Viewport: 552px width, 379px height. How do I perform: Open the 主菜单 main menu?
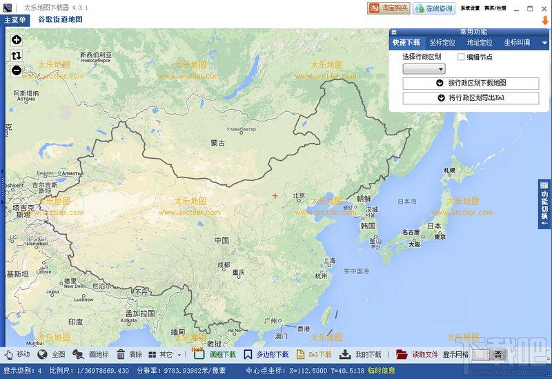[x=15, y=20]
